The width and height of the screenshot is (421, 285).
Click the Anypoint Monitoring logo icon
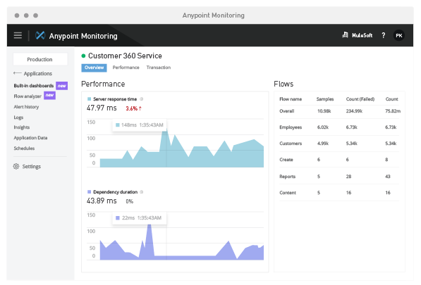click(x=40, y=35)
